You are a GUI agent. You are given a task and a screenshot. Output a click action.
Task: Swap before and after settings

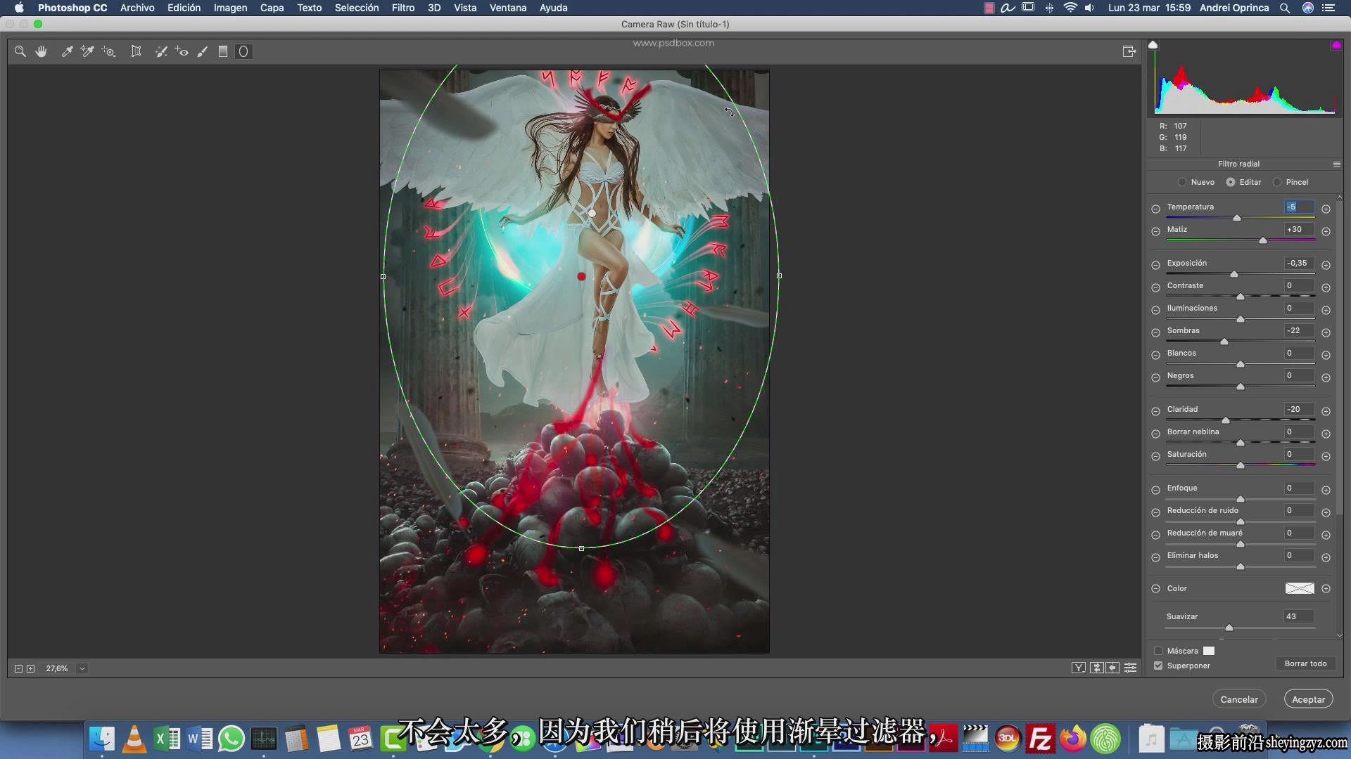click(x=1096, y=668)
